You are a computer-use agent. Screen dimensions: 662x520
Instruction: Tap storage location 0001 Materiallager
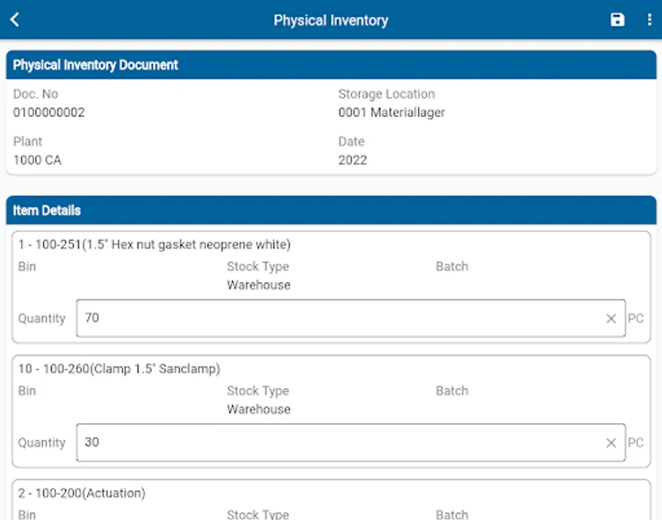click(392, 112)
